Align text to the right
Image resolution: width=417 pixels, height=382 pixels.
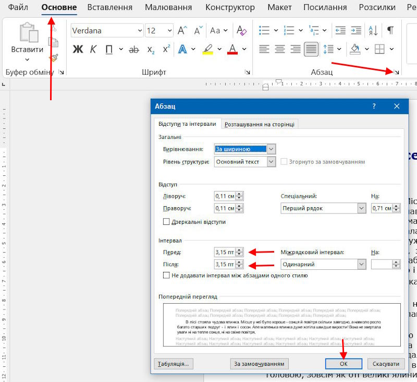coord(296,49)
